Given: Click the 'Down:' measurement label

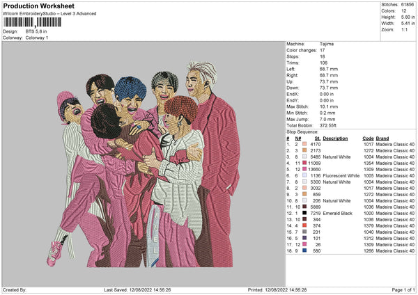Looking at the screenshot, I should 293,88.
